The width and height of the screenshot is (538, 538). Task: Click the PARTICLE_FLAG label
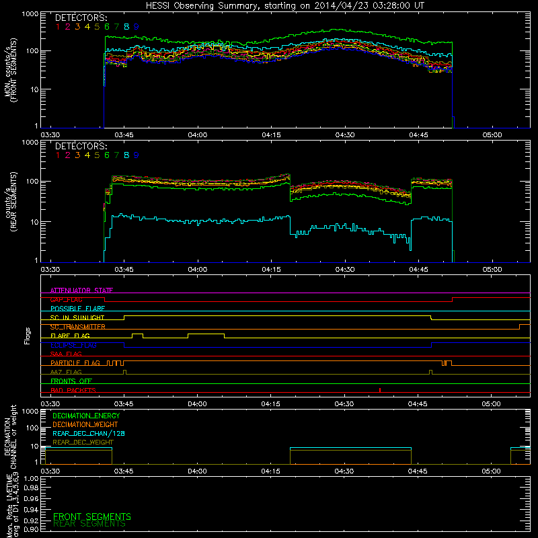point(75,363)
